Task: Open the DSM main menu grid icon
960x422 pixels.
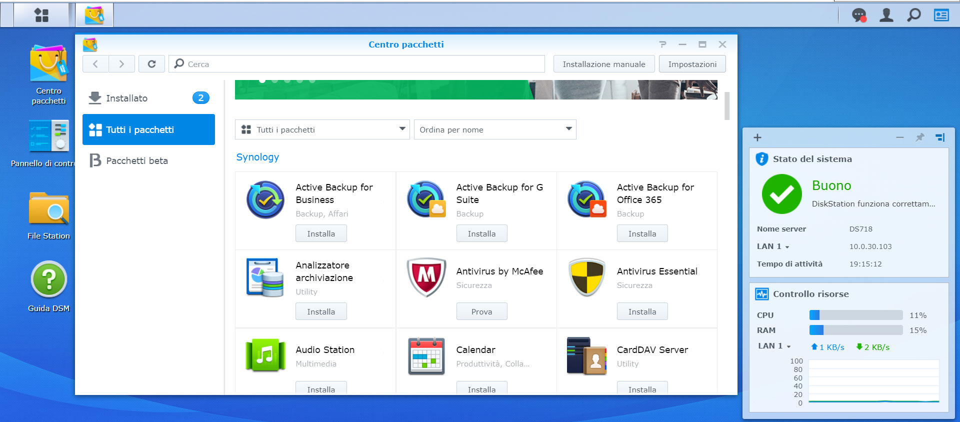Action: (41, 15)
